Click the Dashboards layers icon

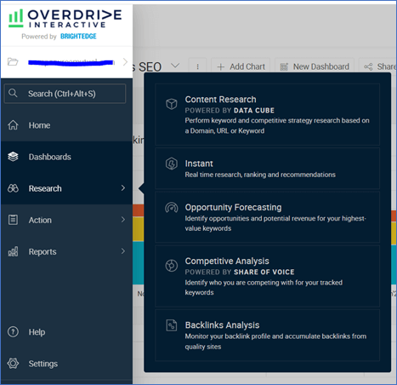tap(13, 157)
